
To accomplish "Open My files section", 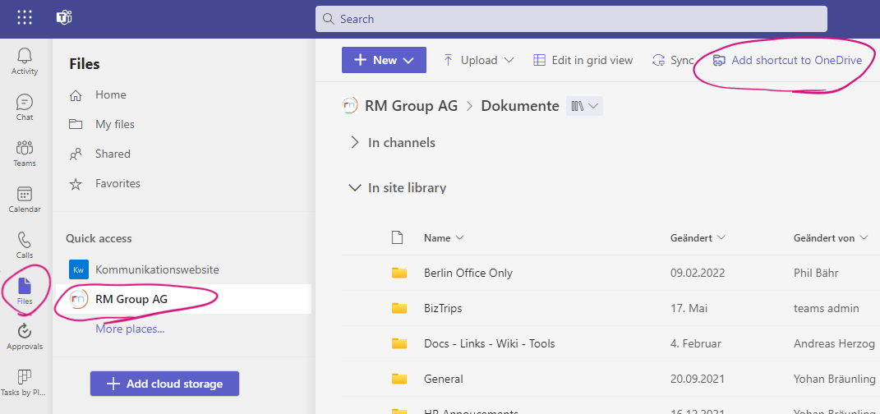I will [114, 124].
